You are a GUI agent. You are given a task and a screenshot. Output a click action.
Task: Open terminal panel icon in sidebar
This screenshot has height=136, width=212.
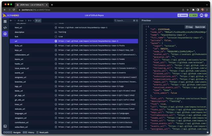5,126
